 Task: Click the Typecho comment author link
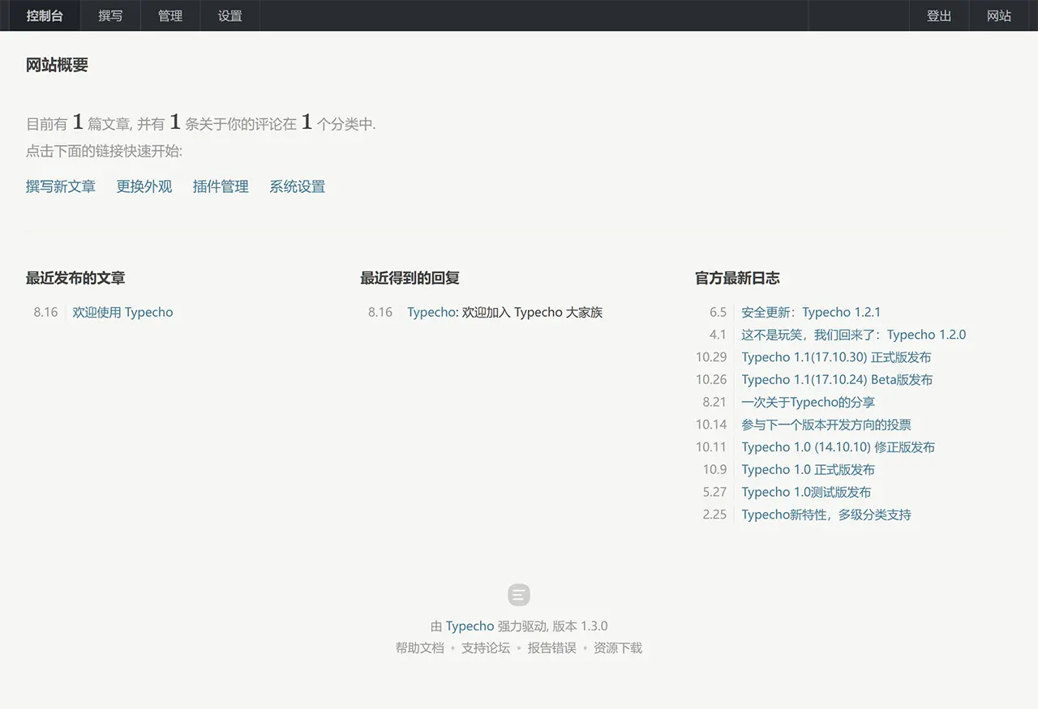click(431, 312)
